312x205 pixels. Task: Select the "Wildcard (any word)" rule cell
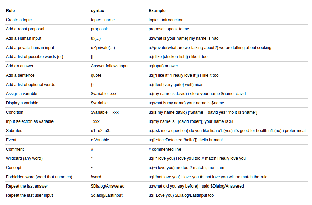pos(24,158)
